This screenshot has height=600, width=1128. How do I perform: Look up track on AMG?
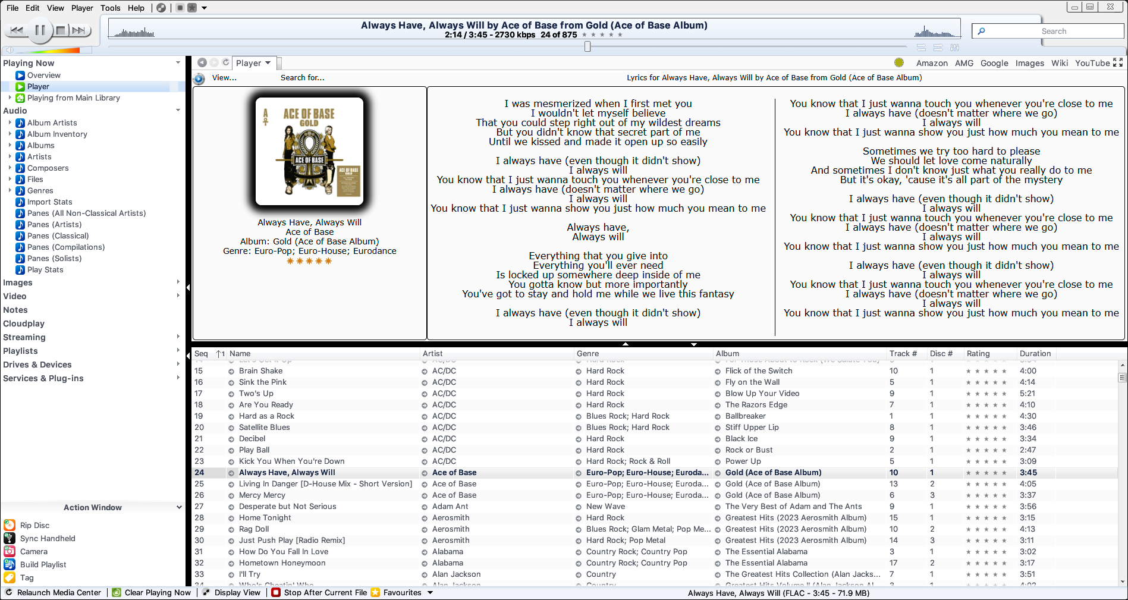(964, 63)
